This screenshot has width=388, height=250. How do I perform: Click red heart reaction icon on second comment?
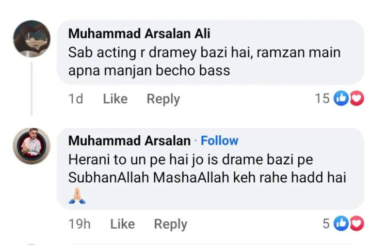[x=357, y=223]
